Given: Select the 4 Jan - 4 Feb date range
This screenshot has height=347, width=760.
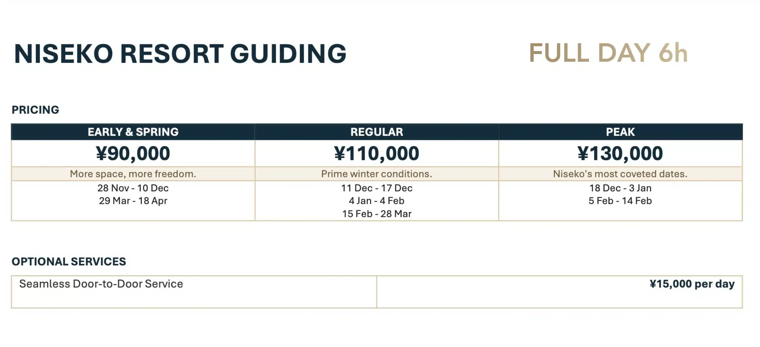Looking at the screenshot, I should coord(377,201).
